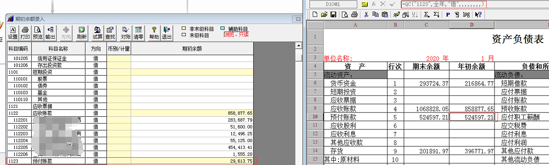The image size is (549, 165).
Task: Click 期末余额 value 293724.37
Action: [x=426, y=83]
